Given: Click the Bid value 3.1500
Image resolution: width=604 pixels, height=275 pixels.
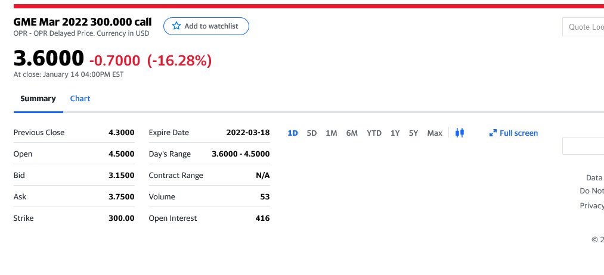Looking at the screenshot, I should pos(122,176).
